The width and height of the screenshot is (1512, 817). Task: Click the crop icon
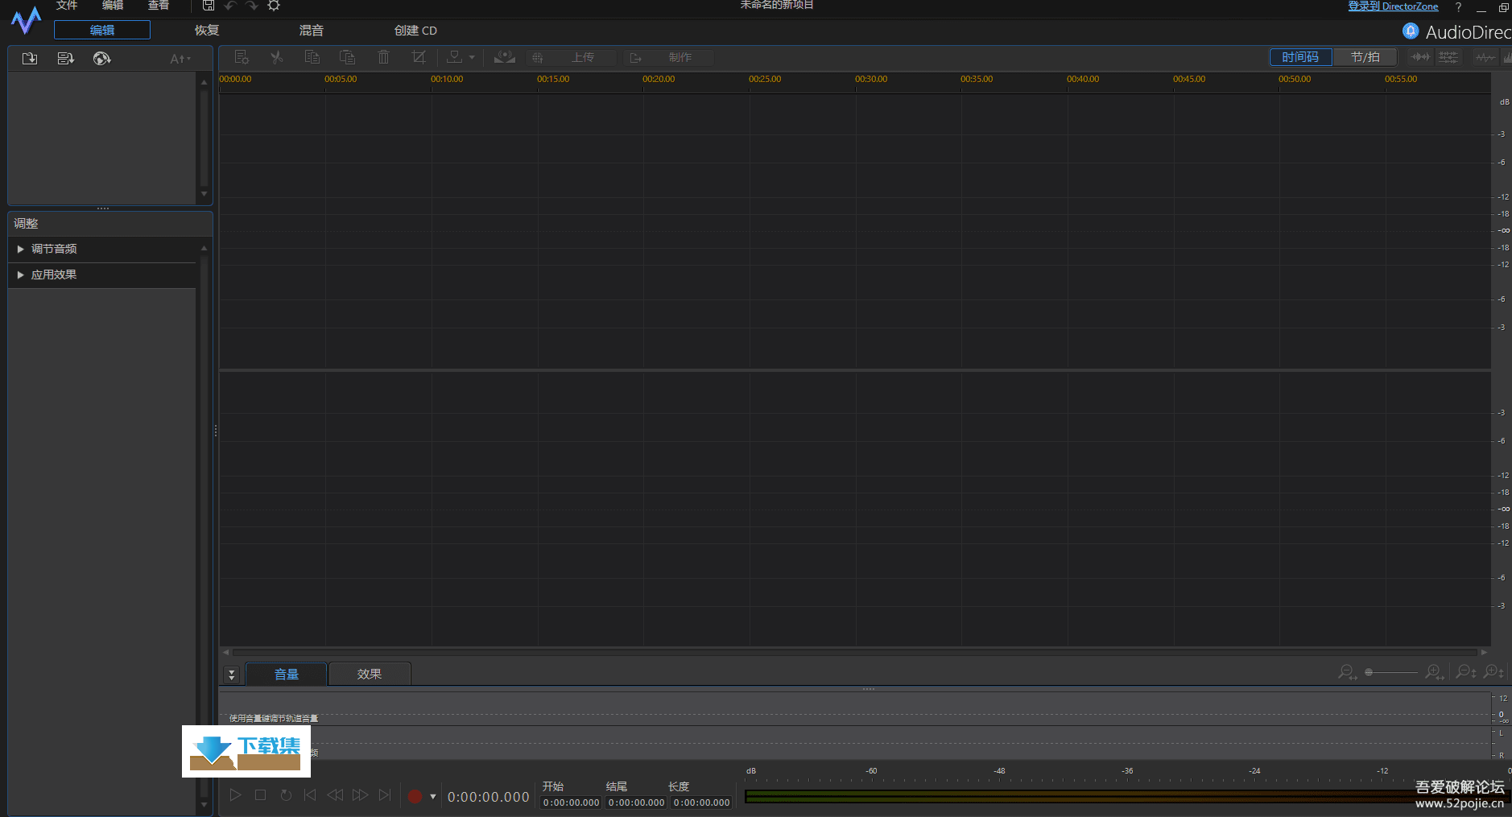point(419,57)
